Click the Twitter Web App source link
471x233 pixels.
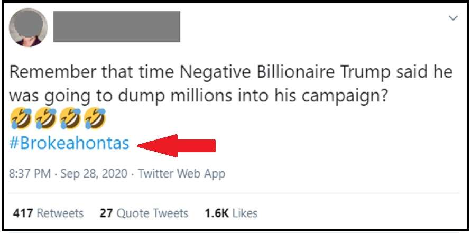pos(181,174)
